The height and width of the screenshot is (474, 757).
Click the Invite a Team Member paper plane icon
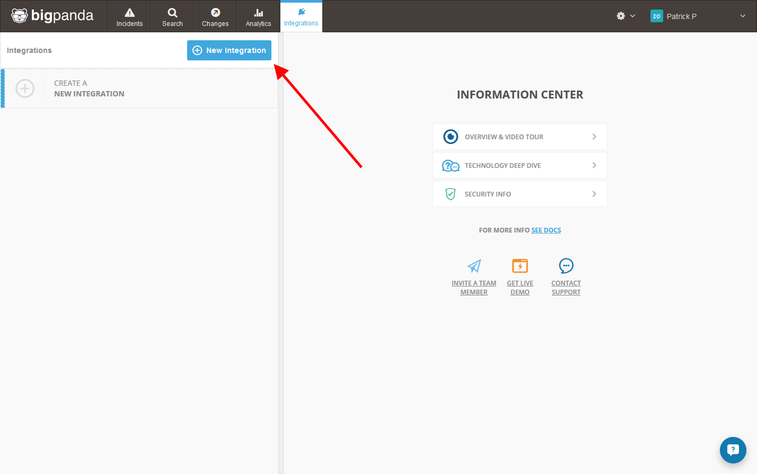tap(474, 266)
